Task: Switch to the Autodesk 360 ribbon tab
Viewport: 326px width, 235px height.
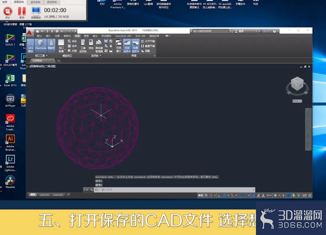Action: point(123,36)
